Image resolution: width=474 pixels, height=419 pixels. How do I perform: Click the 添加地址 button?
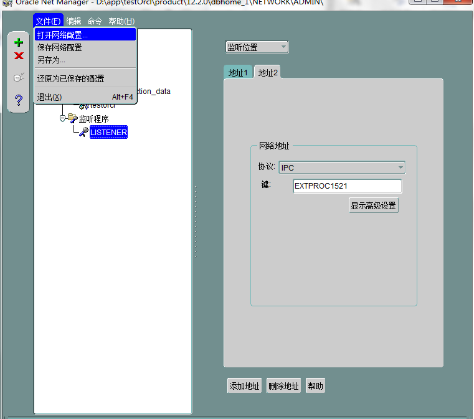pyautogui.click(x=244, y=385)
